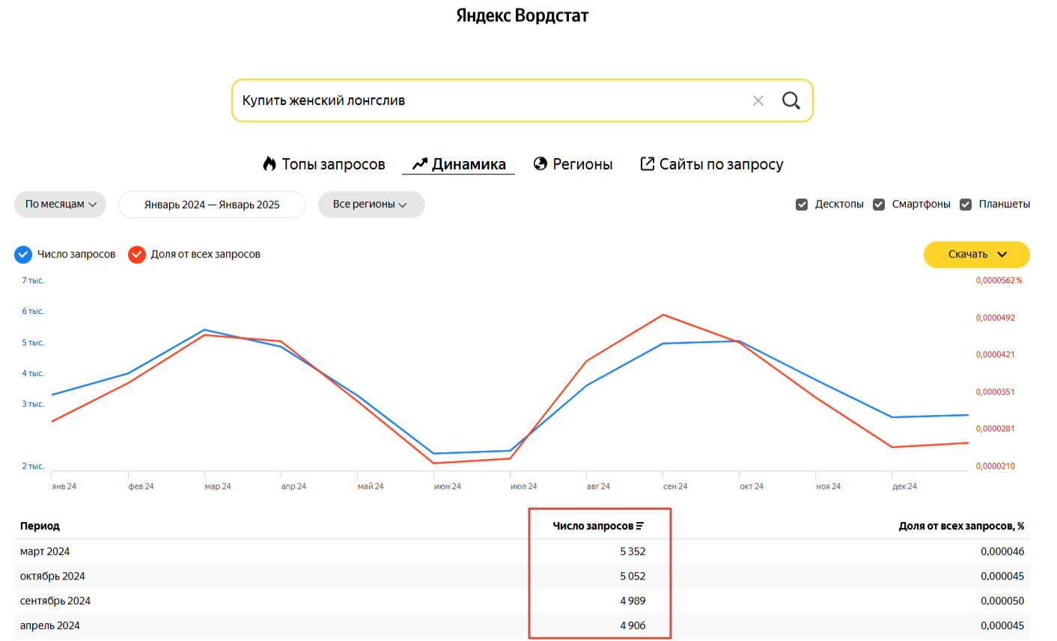Click the external link icon beside Сайты по запросу

point(648,164)
